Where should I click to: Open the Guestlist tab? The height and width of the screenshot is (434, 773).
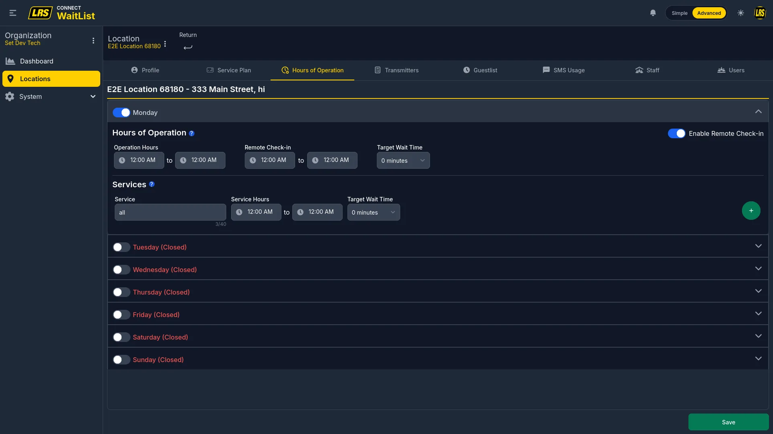[x=480, y=70]
